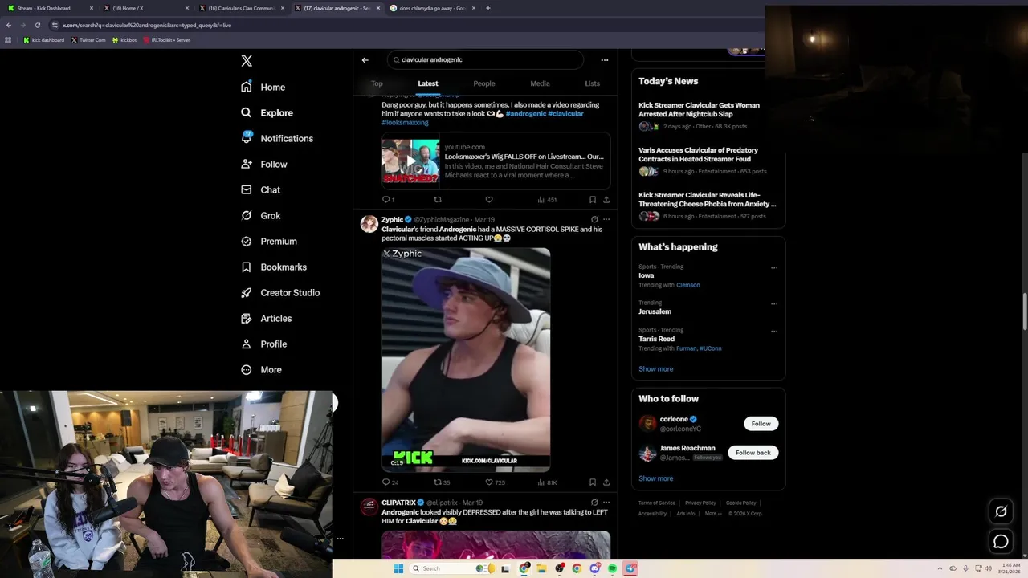Screen dimensions: 1028x578
Task: Repost the YouTube wig video post
Action: coord(438,200)
